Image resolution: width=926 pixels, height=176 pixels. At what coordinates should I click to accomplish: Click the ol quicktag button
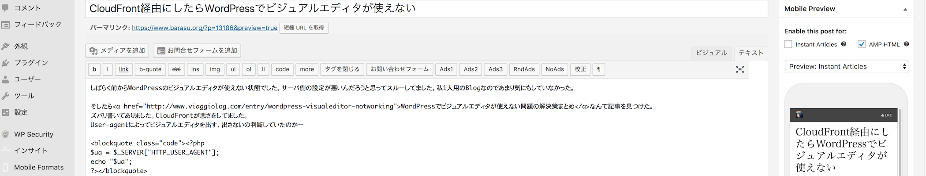tap(249, 69)
